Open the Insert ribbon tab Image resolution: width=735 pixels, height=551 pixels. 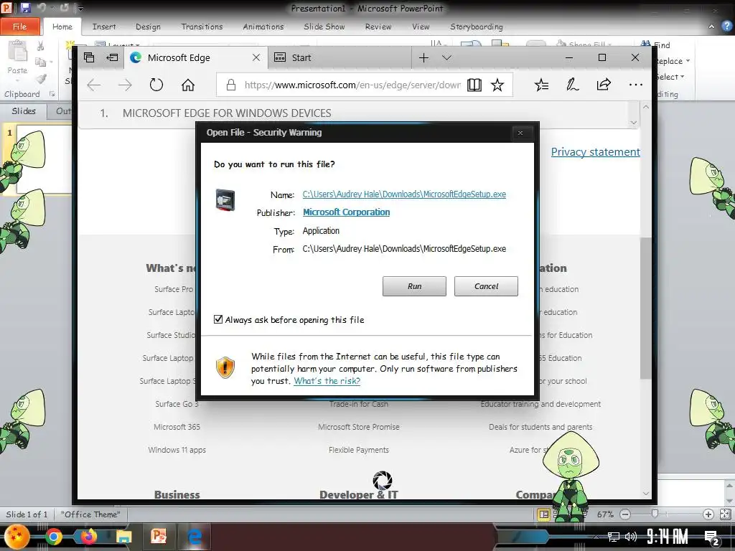104,27
